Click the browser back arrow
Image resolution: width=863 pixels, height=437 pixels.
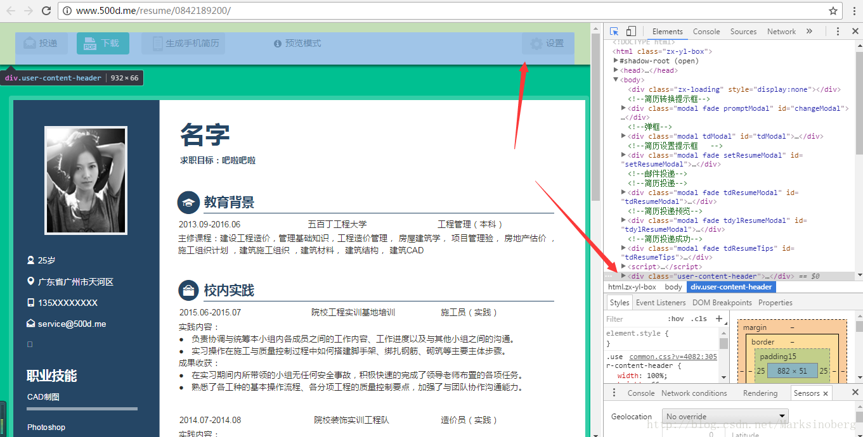[x=11, y=11]
